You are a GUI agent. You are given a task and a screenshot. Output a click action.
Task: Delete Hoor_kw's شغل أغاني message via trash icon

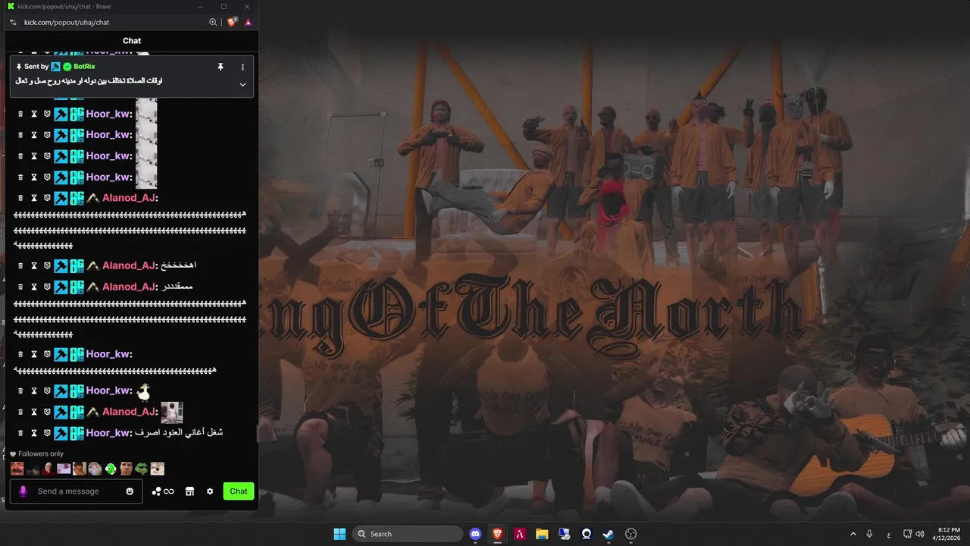click(20, 433)
